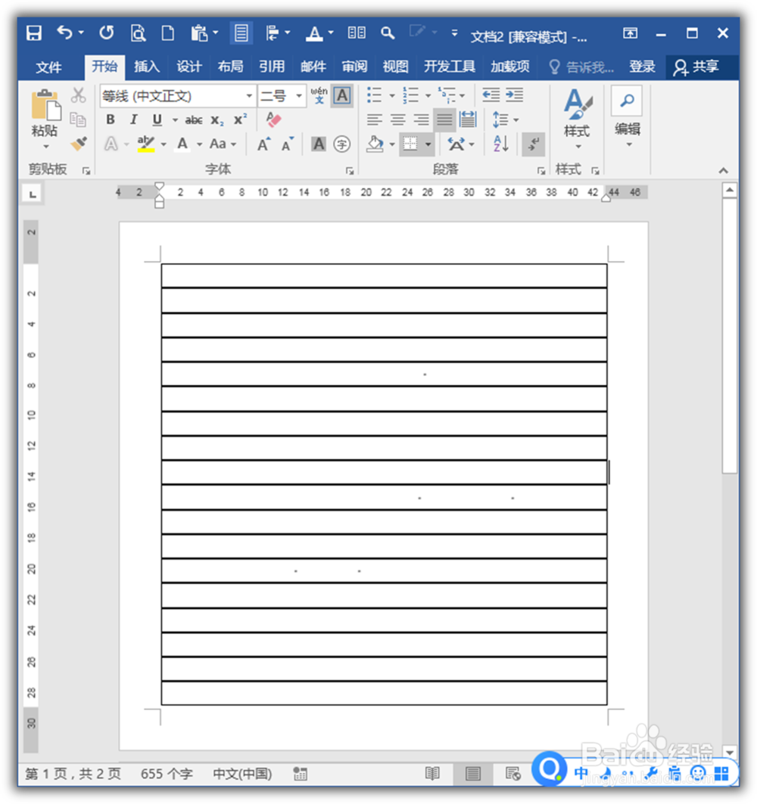
Task: Click page count 第1页,共2页 in status bar
Action: [x=73, y=774]
